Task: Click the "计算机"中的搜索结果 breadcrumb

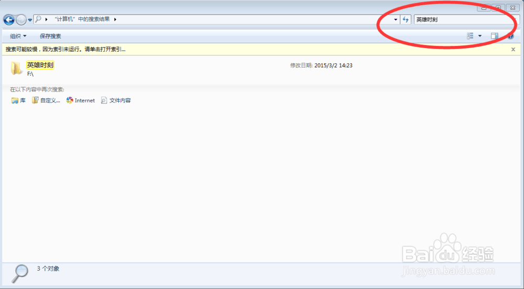Action: [82, 19]
